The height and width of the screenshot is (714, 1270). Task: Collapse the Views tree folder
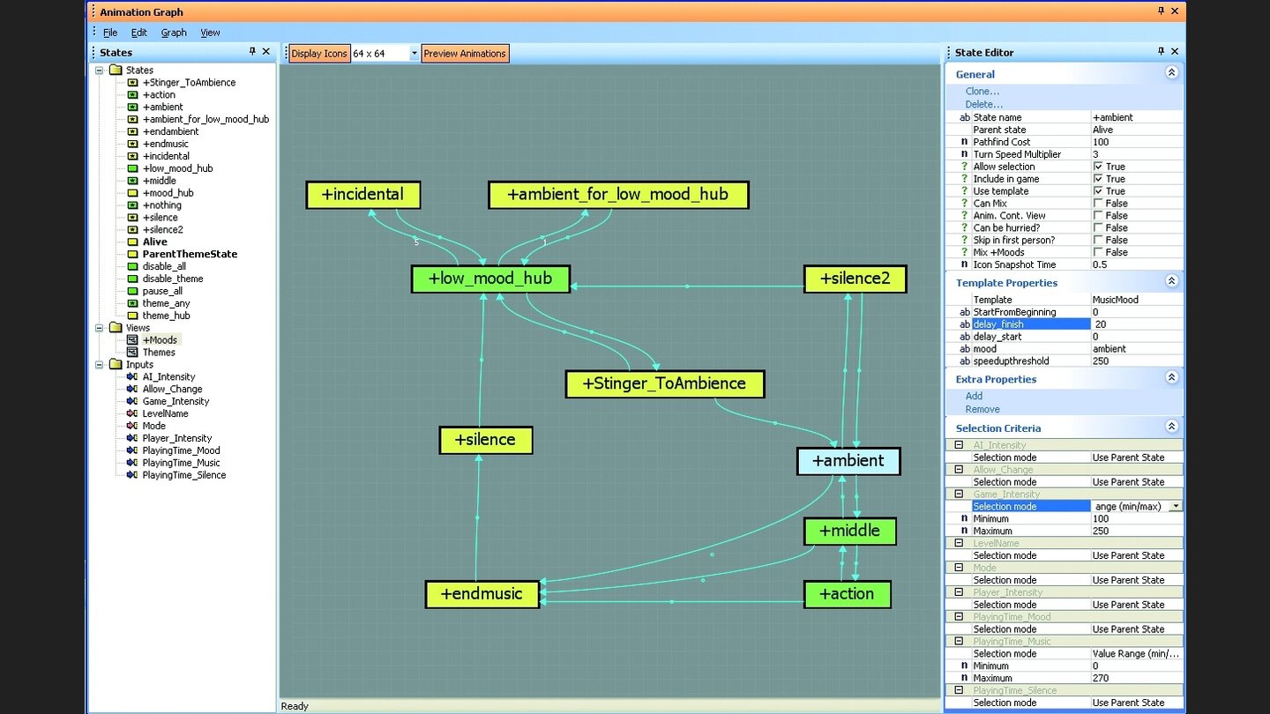click(100, 328)
